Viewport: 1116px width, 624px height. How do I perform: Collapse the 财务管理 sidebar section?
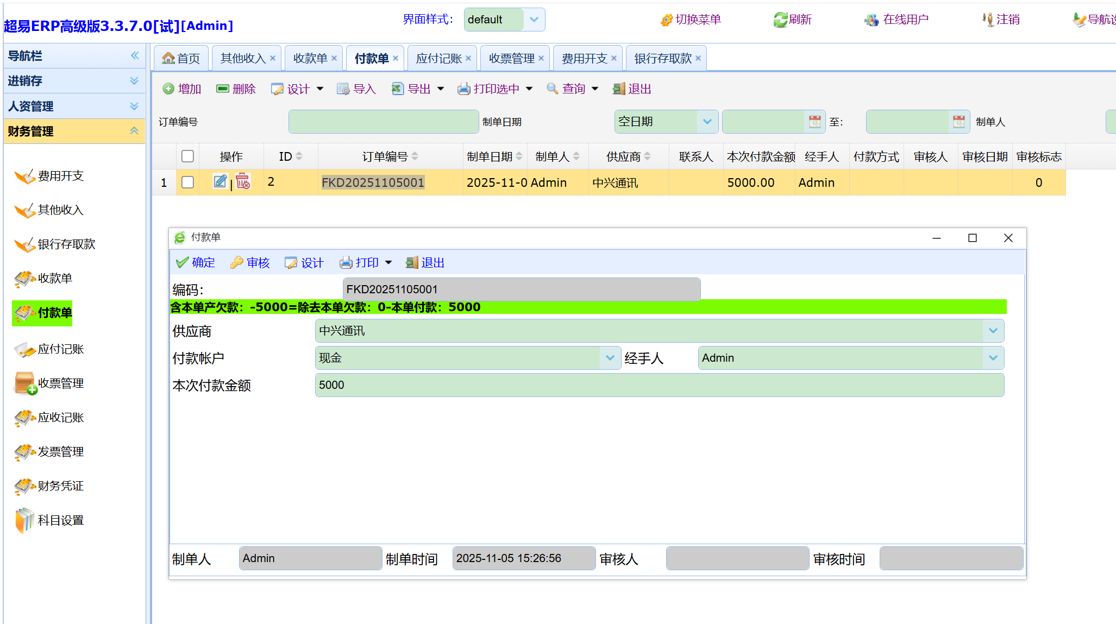[x=134, y=131]
